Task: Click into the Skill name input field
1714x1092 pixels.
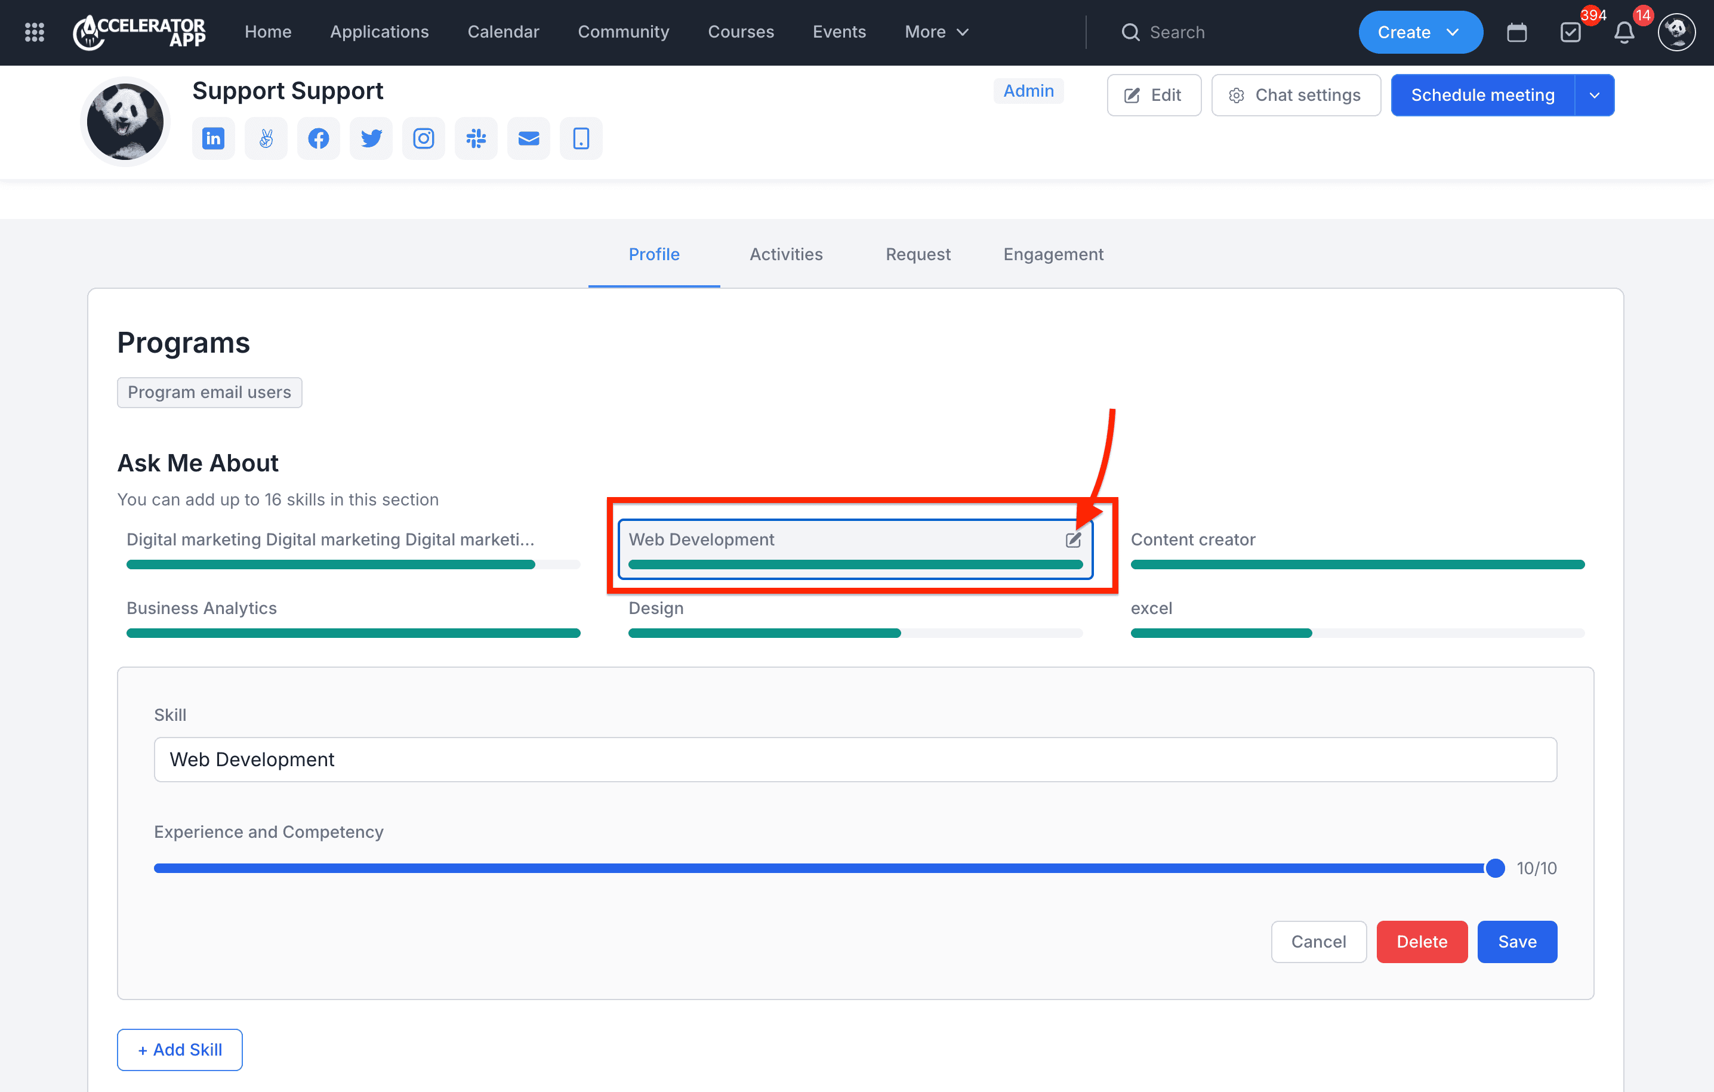Action: [x=855, y=760]
